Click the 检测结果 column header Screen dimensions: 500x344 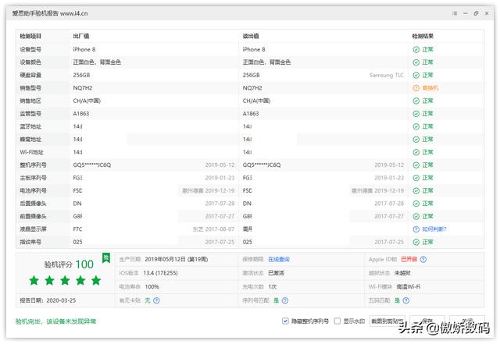pyautogui.click(x=423, y=36)
